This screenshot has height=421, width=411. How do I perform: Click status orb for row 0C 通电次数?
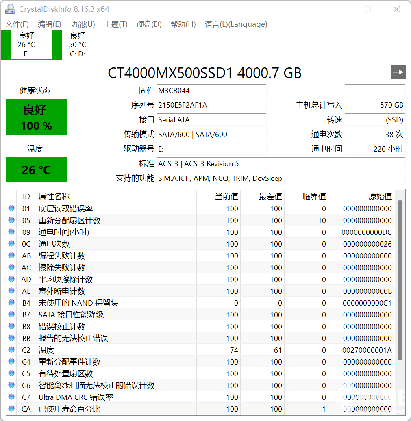tap(11, 243)
